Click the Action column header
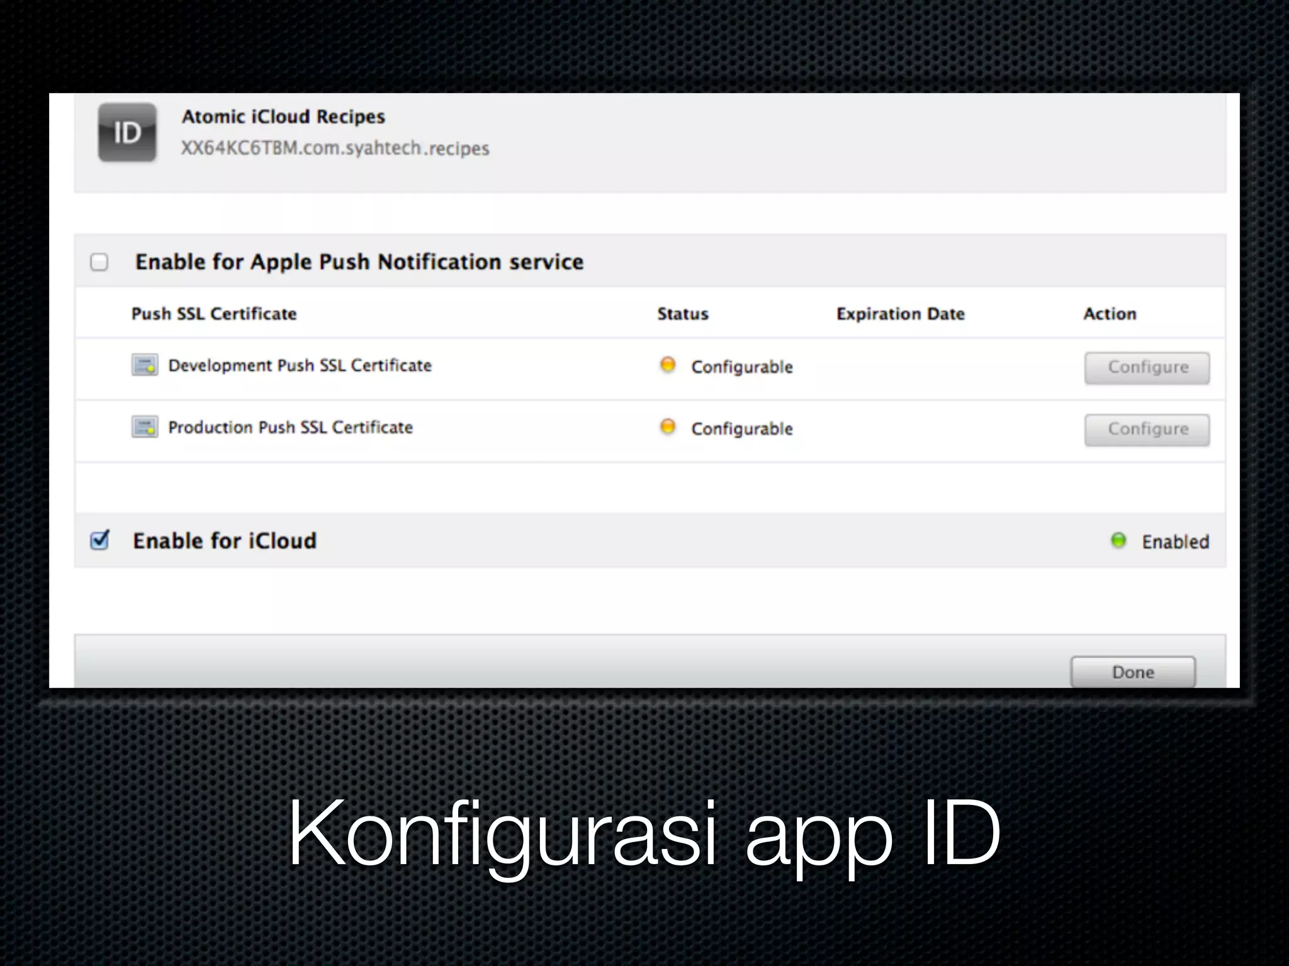The width and height of the screenshot is (1289, 966). 1110,314
